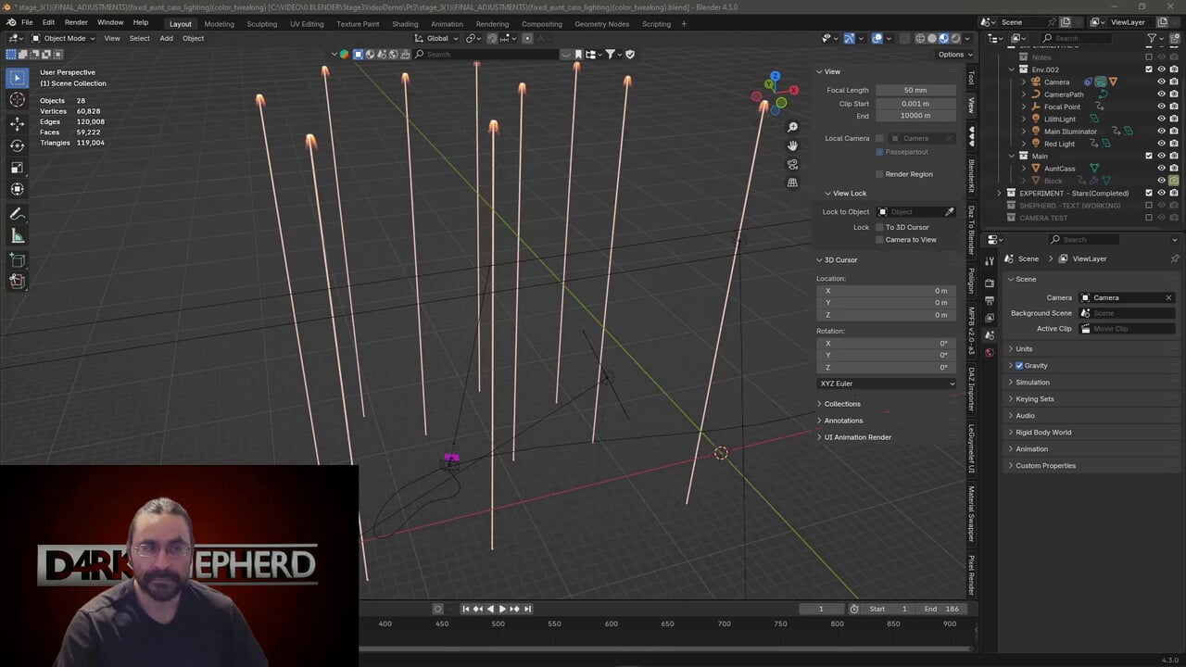The height and width of the screenshot is (667, 1186).
Task: Pin the properties editor with the pin icon
Action: [x=1175, y=258]
